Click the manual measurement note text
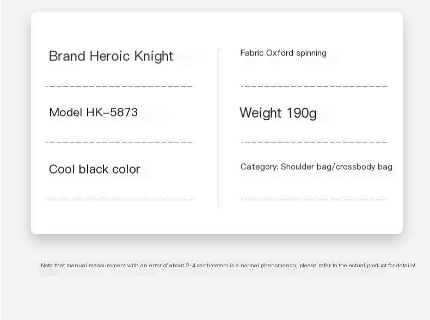Viewport: 430px width, 320px height. pos(228,266)
